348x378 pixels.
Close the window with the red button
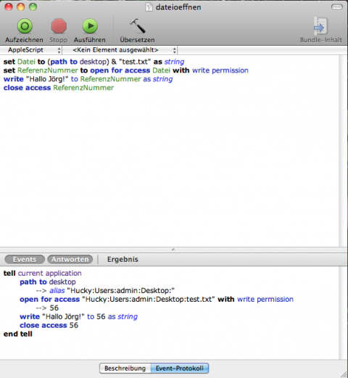coord(9,7)
